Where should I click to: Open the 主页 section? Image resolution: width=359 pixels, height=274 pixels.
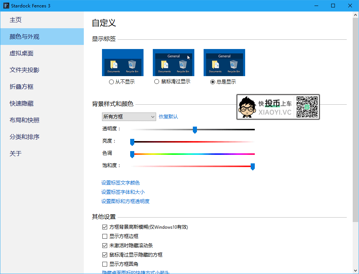(x=42, y=20)
